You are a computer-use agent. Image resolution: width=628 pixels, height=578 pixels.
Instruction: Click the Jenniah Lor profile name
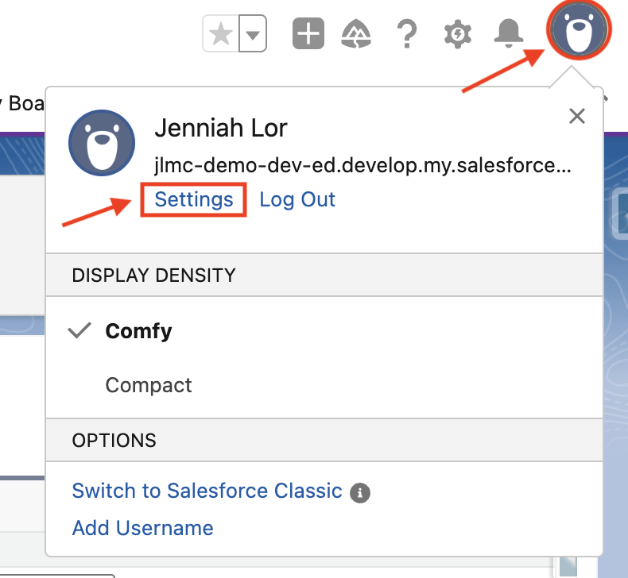[220, 128]
